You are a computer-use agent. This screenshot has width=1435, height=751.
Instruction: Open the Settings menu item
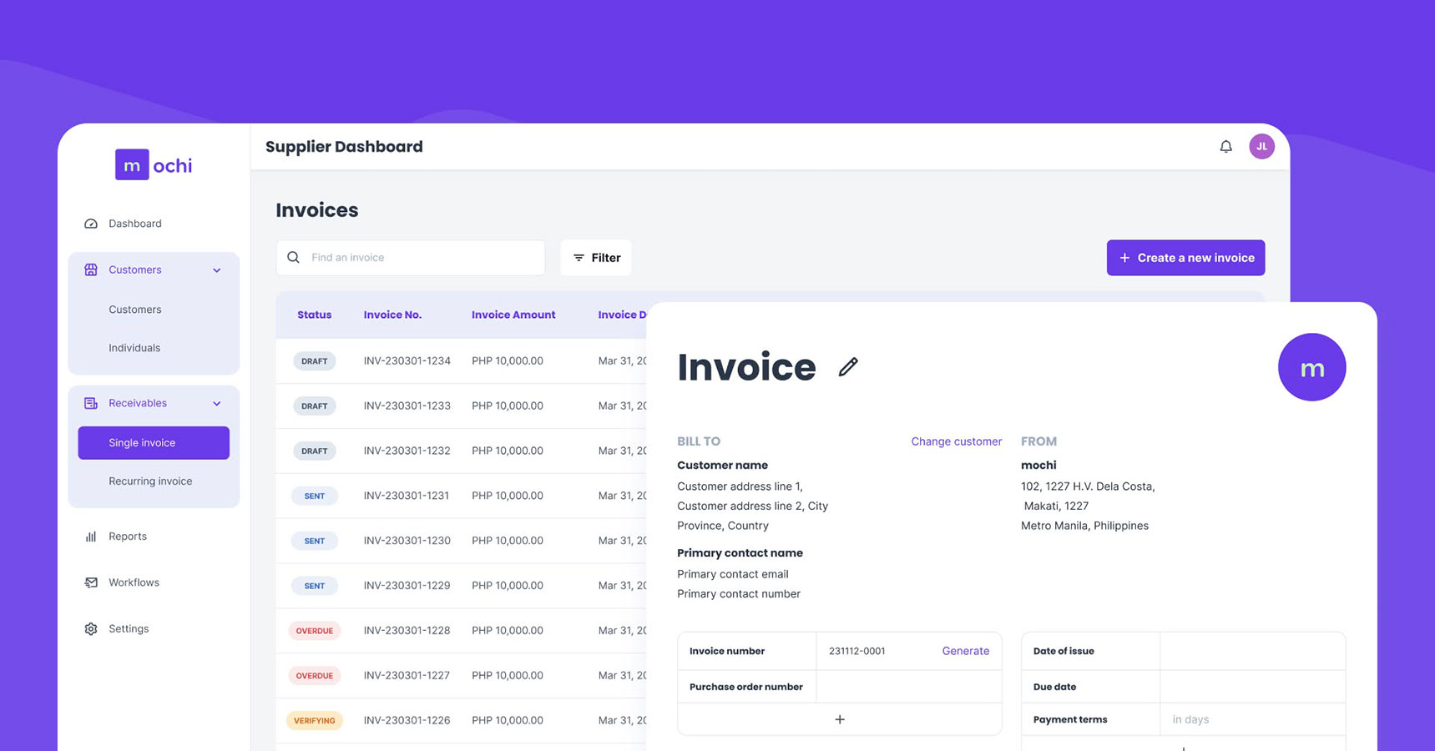tap(129, 628)
